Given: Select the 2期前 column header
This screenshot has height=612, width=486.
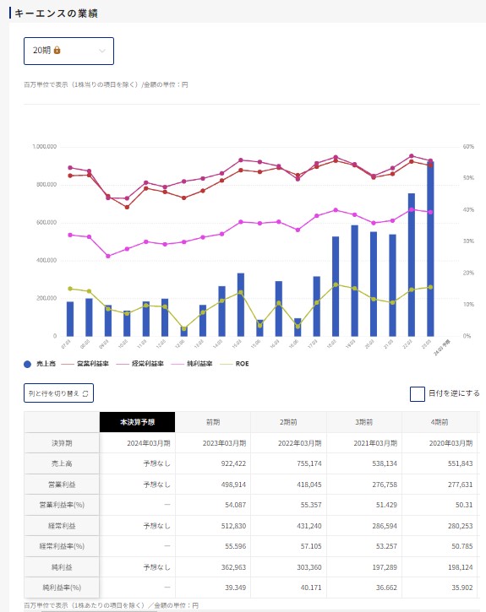Looking at the screenshot, I should 288,422.
